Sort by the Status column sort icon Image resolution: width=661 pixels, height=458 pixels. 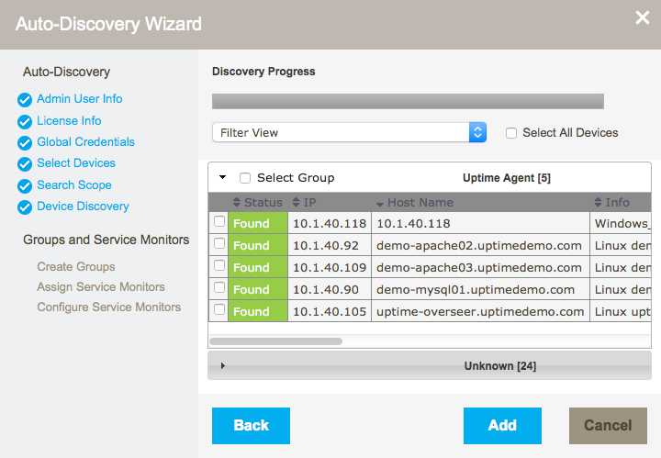click(238, 202)
